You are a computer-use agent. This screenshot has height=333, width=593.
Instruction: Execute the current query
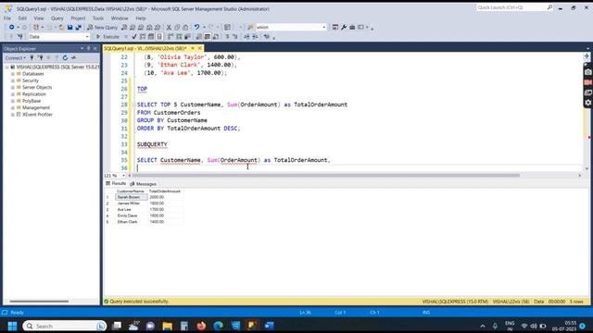(107, 37)
